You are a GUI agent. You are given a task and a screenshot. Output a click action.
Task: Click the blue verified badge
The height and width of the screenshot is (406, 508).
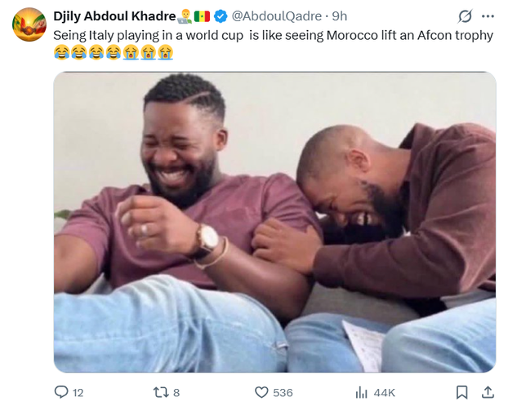(x=221, y=16)
